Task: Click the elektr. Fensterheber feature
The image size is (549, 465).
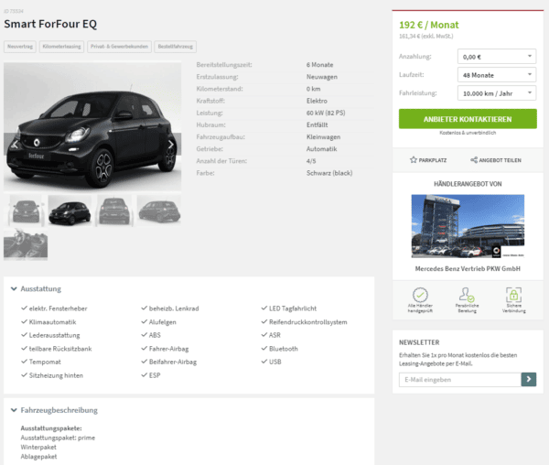Action: point(59,308)
